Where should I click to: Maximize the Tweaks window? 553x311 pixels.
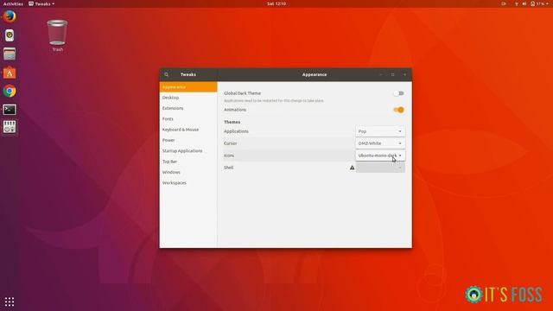point(393,75)
